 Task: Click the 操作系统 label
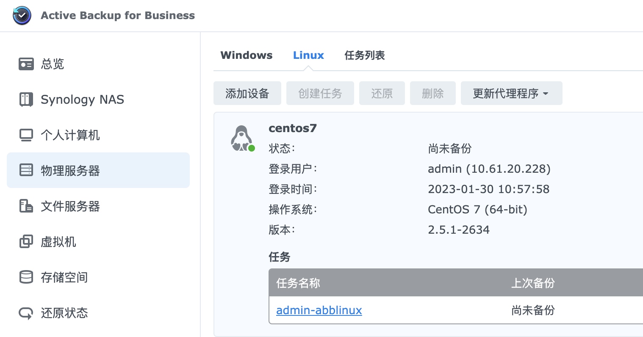tap(293, 210)
